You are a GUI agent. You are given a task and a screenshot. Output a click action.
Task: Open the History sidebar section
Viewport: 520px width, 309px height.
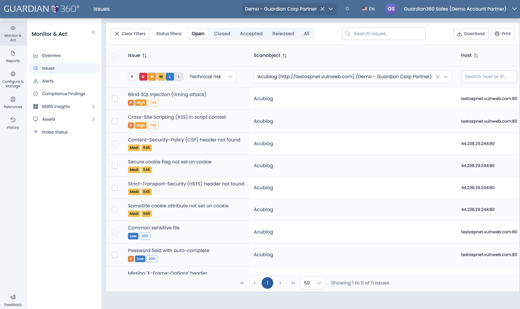(x=13, y=123)
